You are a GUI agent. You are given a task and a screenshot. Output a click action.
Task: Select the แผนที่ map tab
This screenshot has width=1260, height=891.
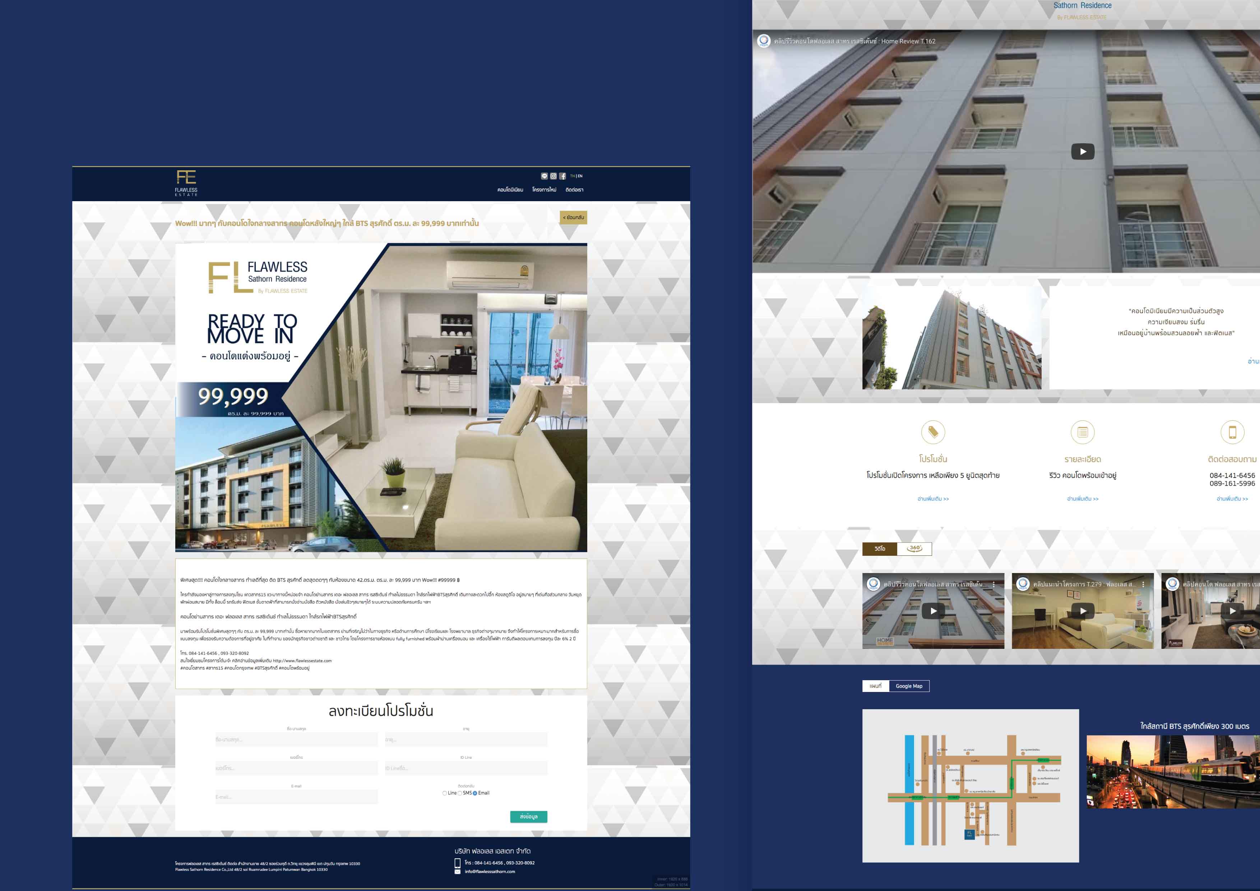point(875,686)
